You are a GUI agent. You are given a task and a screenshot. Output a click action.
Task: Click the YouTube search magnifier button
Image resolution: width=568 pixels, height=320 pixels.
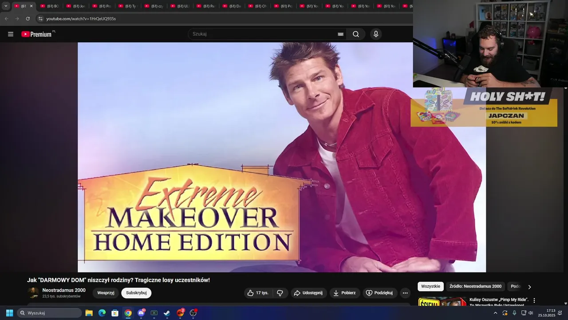point(356,34)
